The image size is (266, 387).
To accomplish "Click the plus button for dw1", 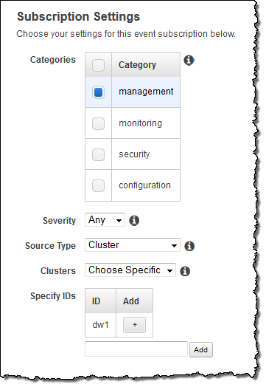I will 135,325.
